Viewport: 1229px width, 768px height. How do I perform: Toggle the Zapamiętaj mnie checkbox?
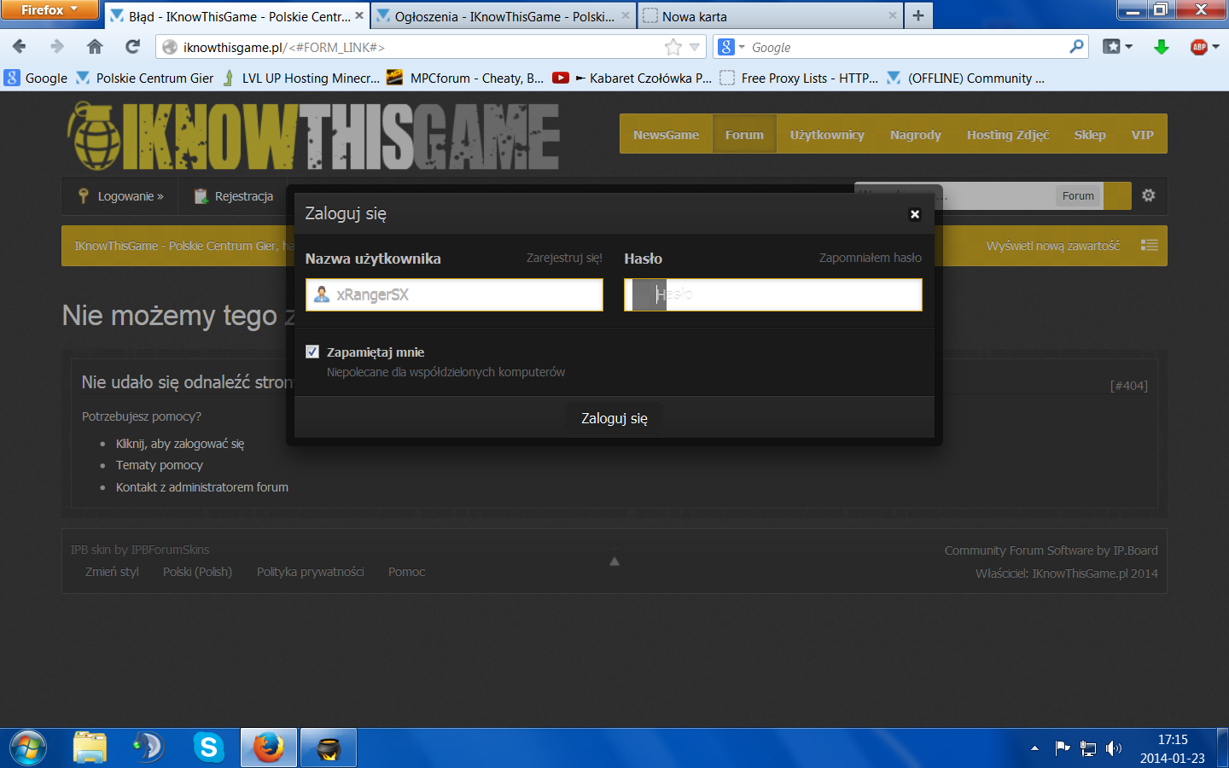(x=312, y=352)
